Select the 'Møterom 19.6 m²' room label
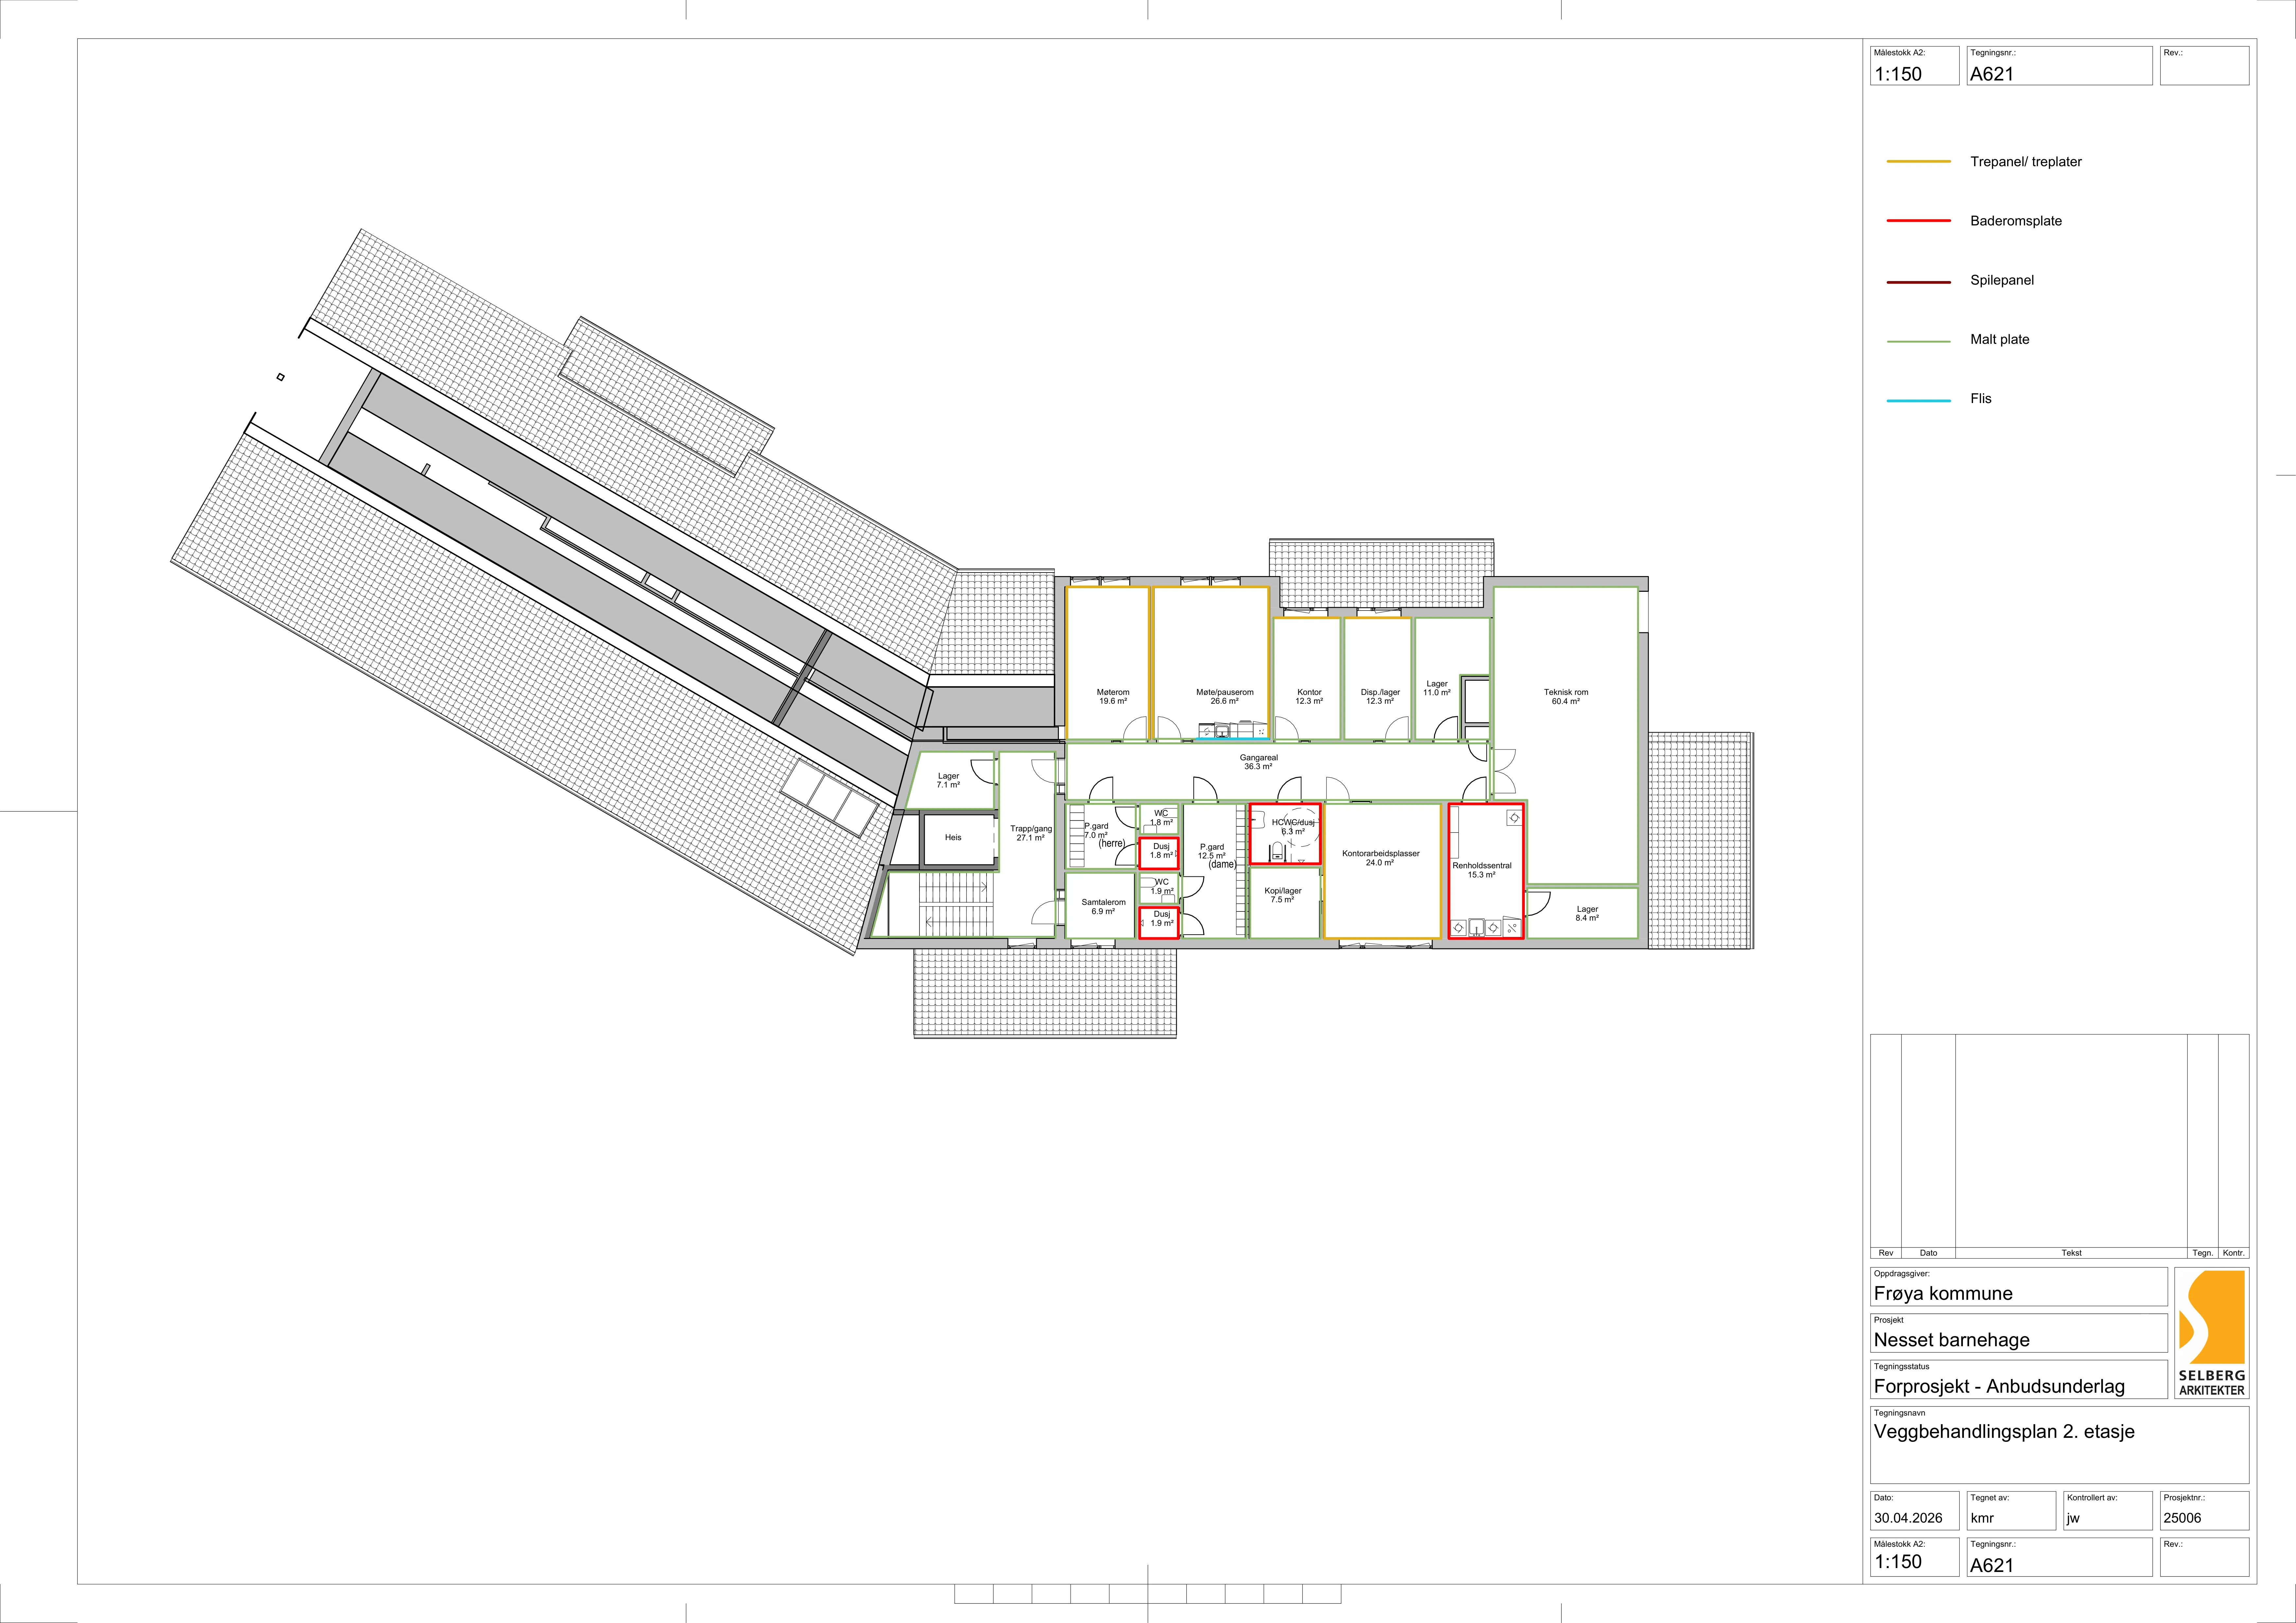Image resolution: width=2296 pixels, height=1623 pixels. tap(1113, 697)
